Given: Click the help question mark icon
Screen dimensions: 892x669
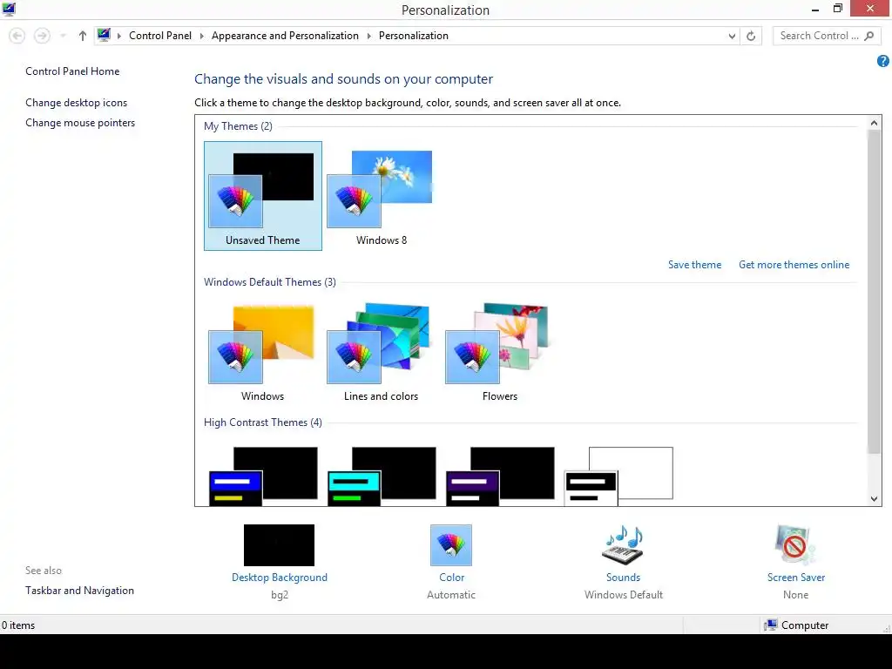Looking at the screenshot, I should (x=883, y=61).
